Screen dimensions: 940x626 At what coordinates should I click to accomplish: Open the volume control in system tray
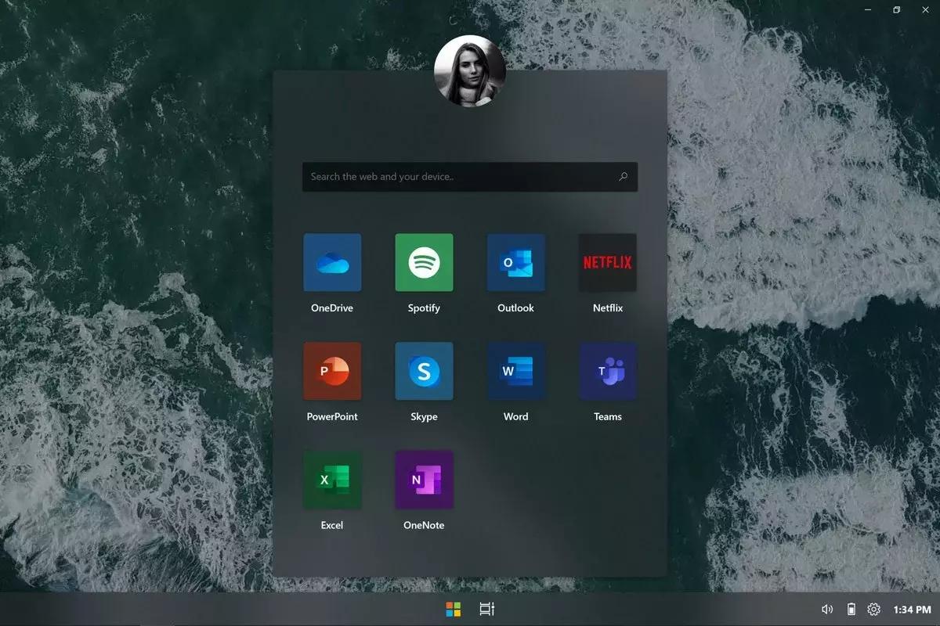point(826,608)
